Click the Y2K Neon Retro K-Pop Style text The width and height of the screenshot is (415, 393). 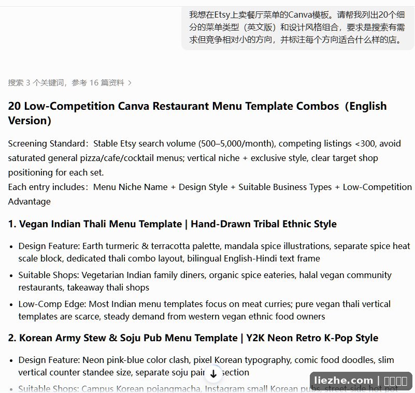[x=312, y=338]
